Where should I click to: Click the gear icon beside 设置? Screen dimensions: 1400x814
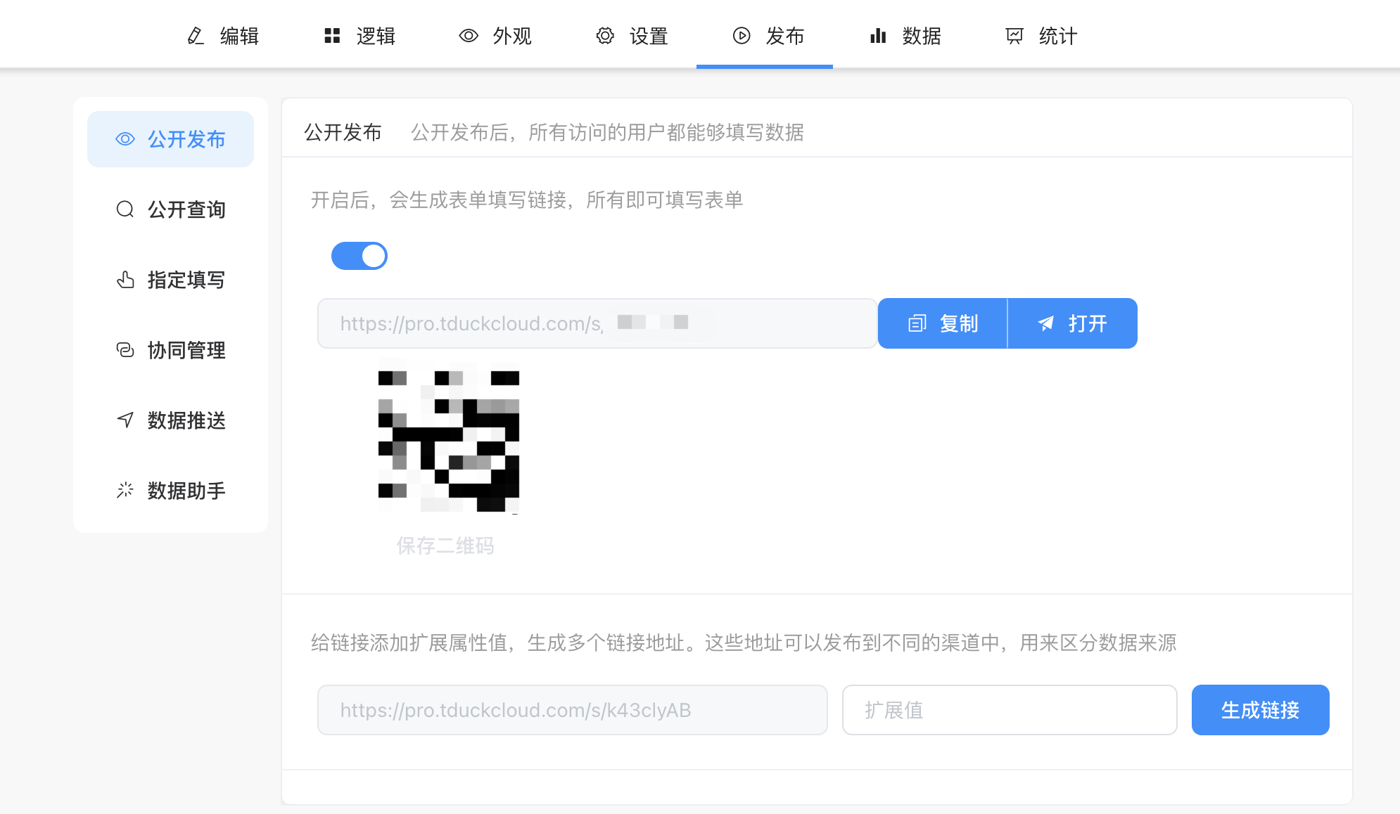(605, 36)
